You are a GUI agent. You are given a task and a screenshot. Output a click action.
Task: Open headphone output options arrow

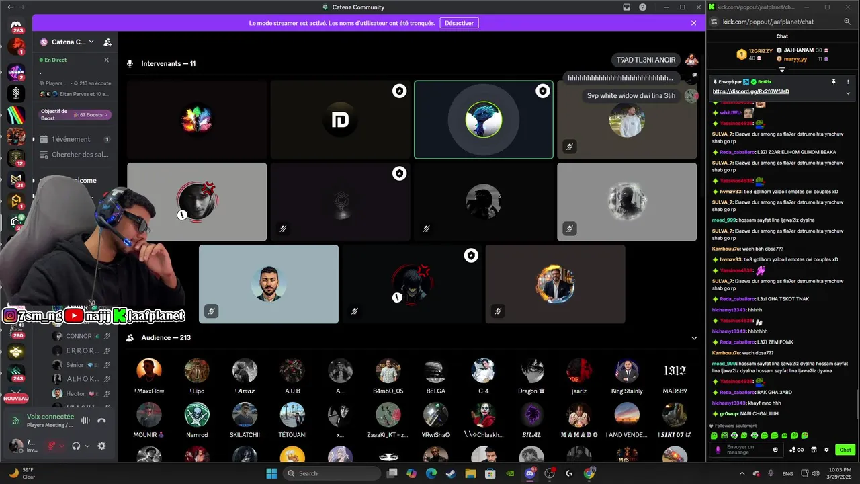87,446
